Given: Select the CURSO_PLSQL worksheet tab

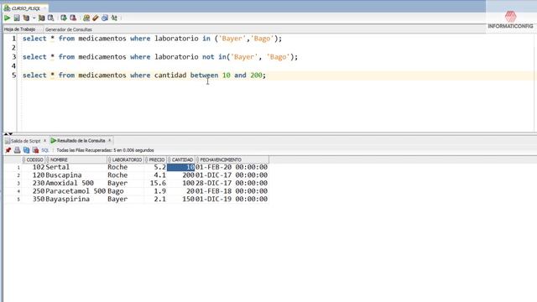Looking at the screenshot, I should click(26, 8).
